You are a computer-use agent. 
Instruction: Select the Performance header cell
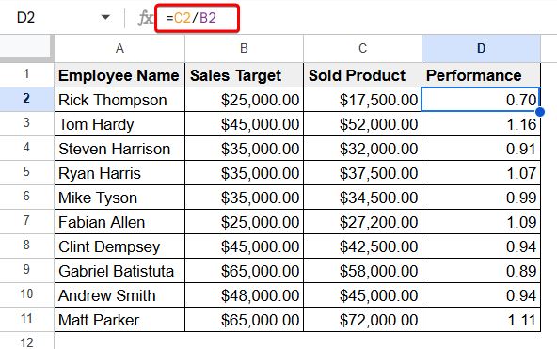click(482, 75)
